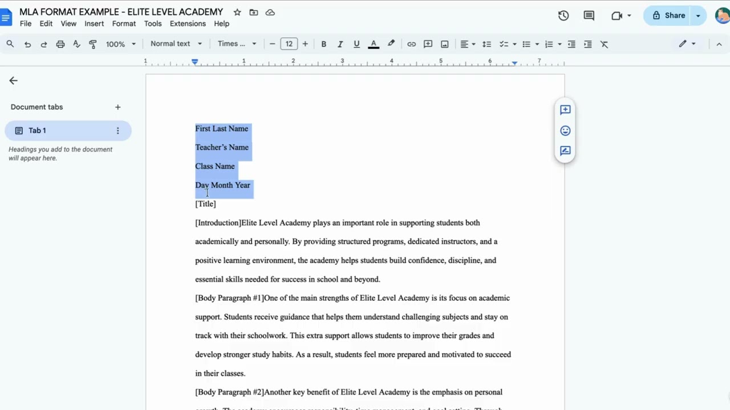730x410 pixels.
Task: Open the Edit menu
Action: [x=46, y=23]
